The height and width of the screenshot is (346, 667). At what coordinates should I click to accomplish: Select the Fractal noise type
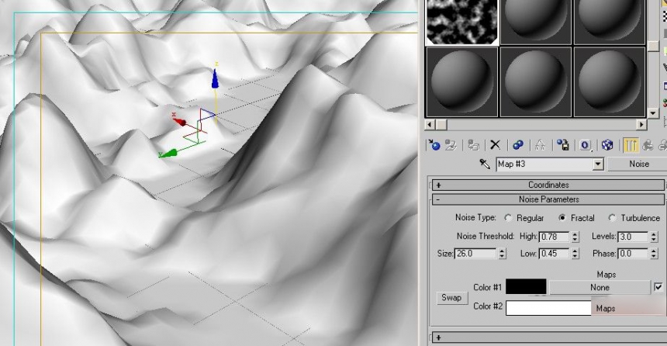(562, 218)
